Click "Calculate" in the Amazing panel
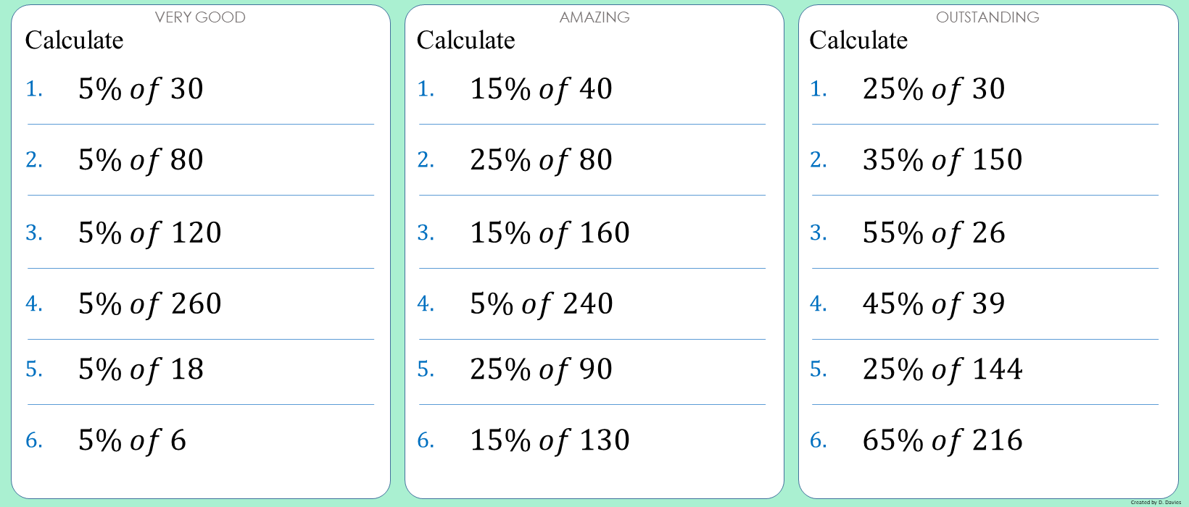Image resolution: width=1189 pixels, height=507 pixels. point(465,41)
